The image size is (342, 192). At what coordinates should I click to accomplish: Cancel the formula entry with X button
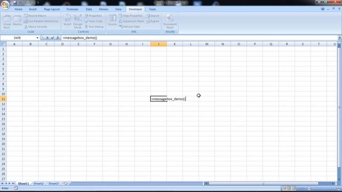[x=48, y=38]
